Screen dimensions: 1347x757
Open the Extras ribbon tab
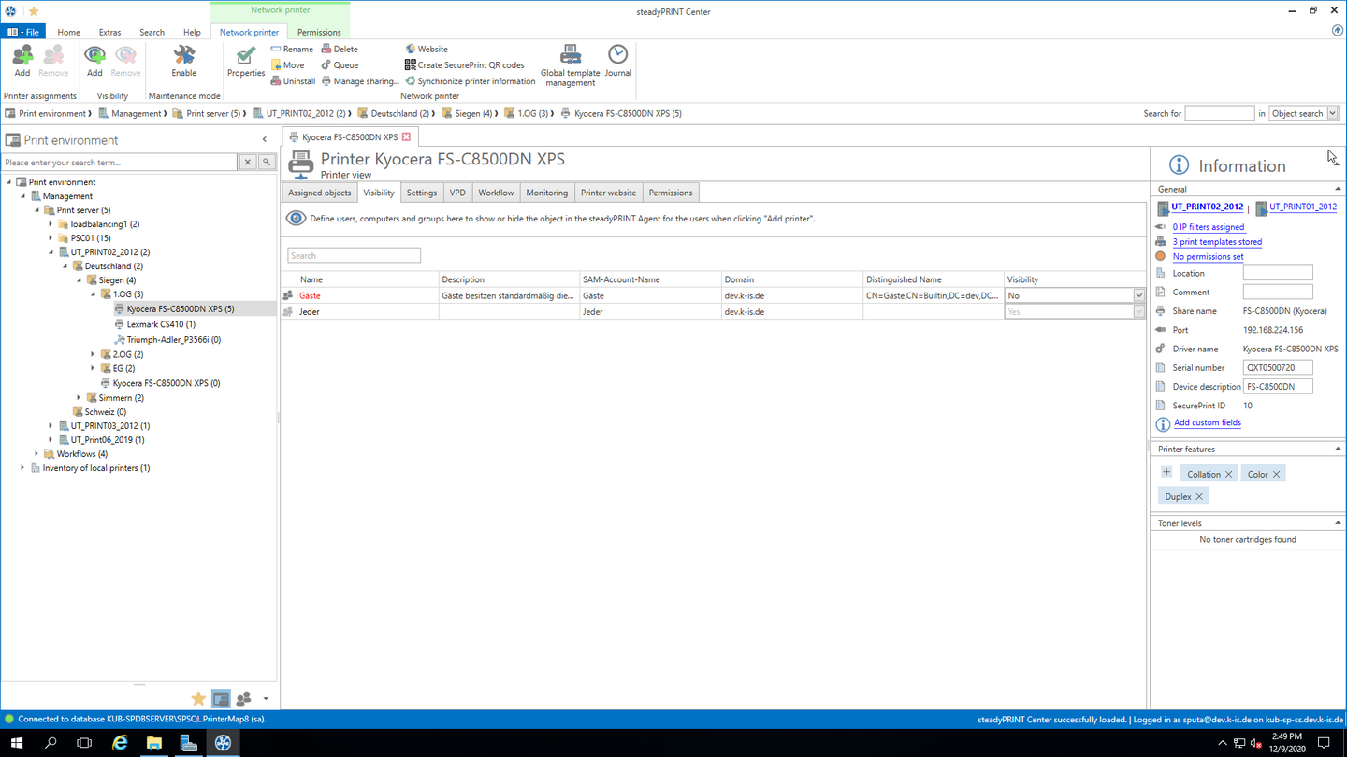[109, 32]
